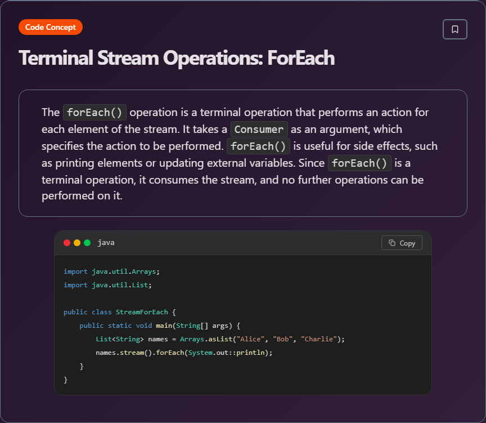This screenshot has height=423, width=486.
Task: Click the 'public static void main' line
Action: click(160, 326)
